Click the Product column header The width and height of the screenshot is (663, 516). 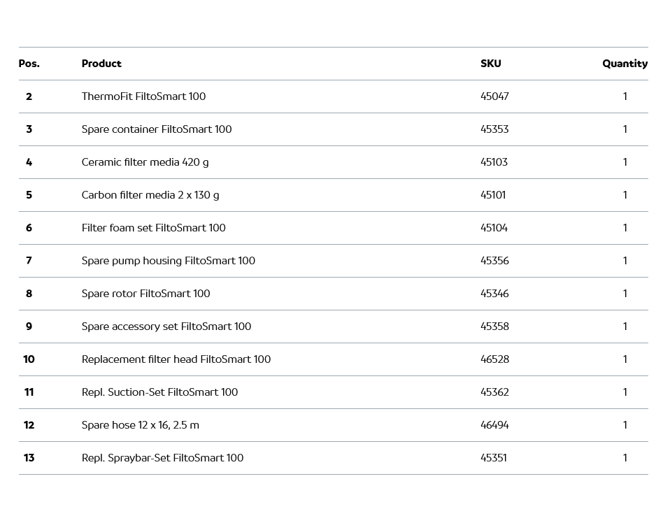click(101, 64)
